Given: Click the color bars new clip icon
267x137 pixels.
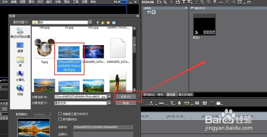Looking at the screenshot, I should (190, 2).
